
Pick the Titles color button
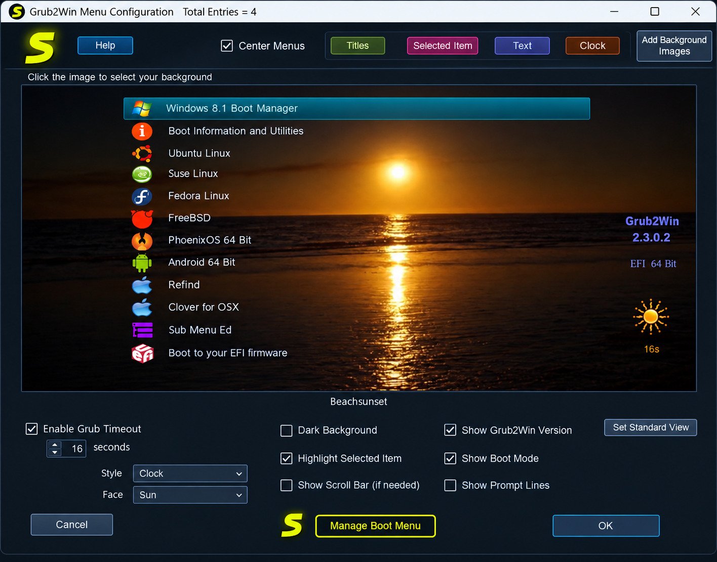[357, 46]
